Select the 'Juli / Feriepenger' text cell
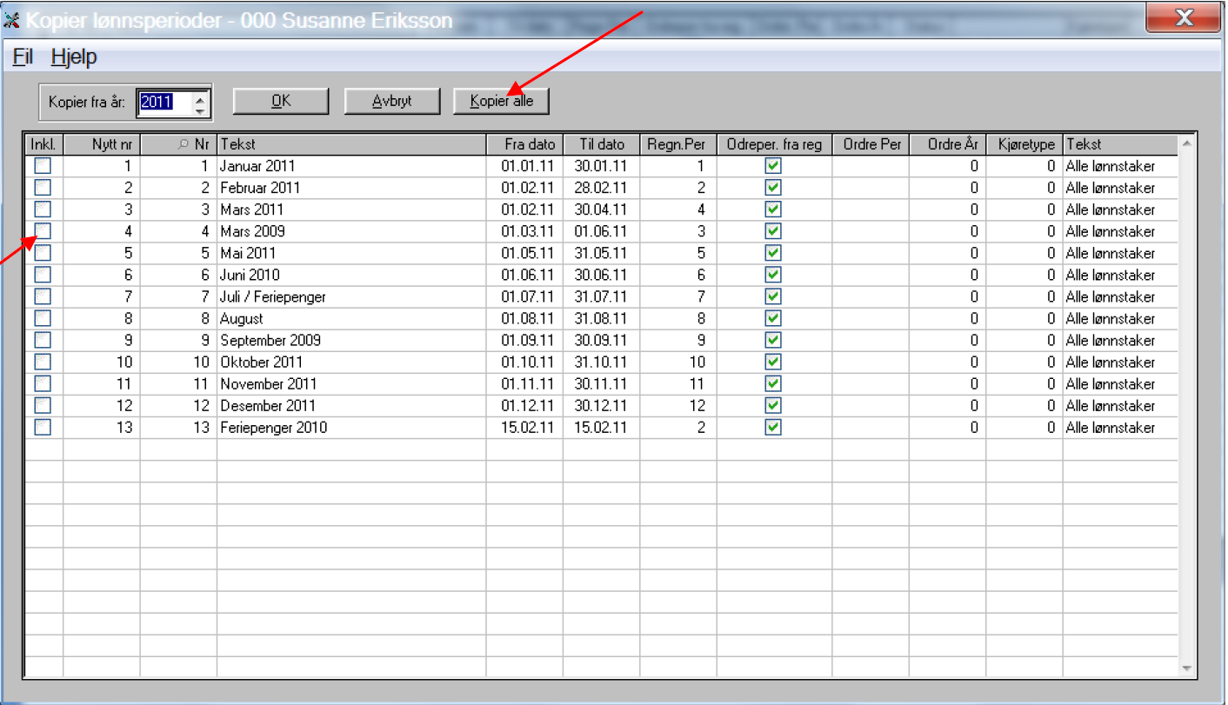Screen dimensions: 1228x705 (x=351, y=296)
